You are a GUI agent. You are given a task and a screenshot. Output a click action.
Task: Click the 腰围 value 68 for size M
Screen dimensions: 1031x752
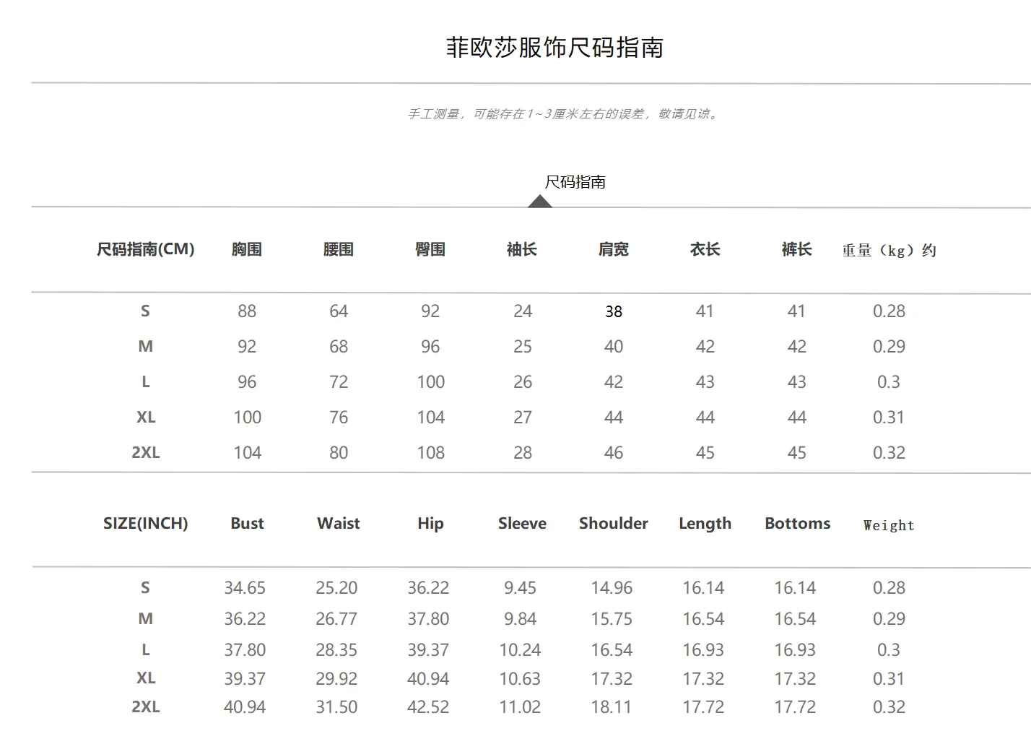coord(339,347)
